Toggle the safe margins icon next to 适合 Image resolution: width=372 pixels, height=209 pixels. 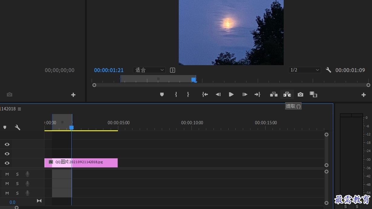(x=172, y=70)
